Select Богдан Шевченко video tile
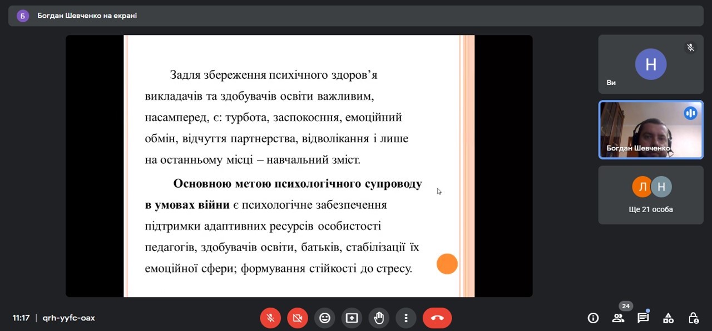 pos(650,130)
